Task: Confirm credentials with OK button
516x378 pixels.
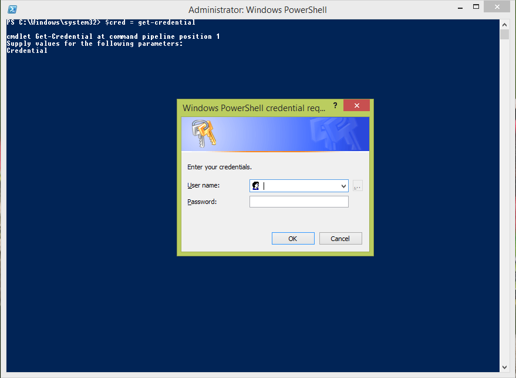Action: click(x=293, y=239)
